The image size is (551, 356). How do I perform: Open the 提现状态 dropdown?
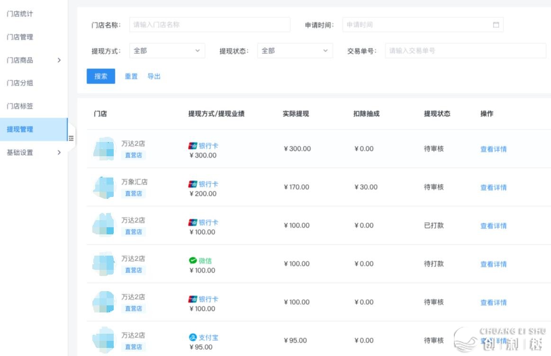295,51
